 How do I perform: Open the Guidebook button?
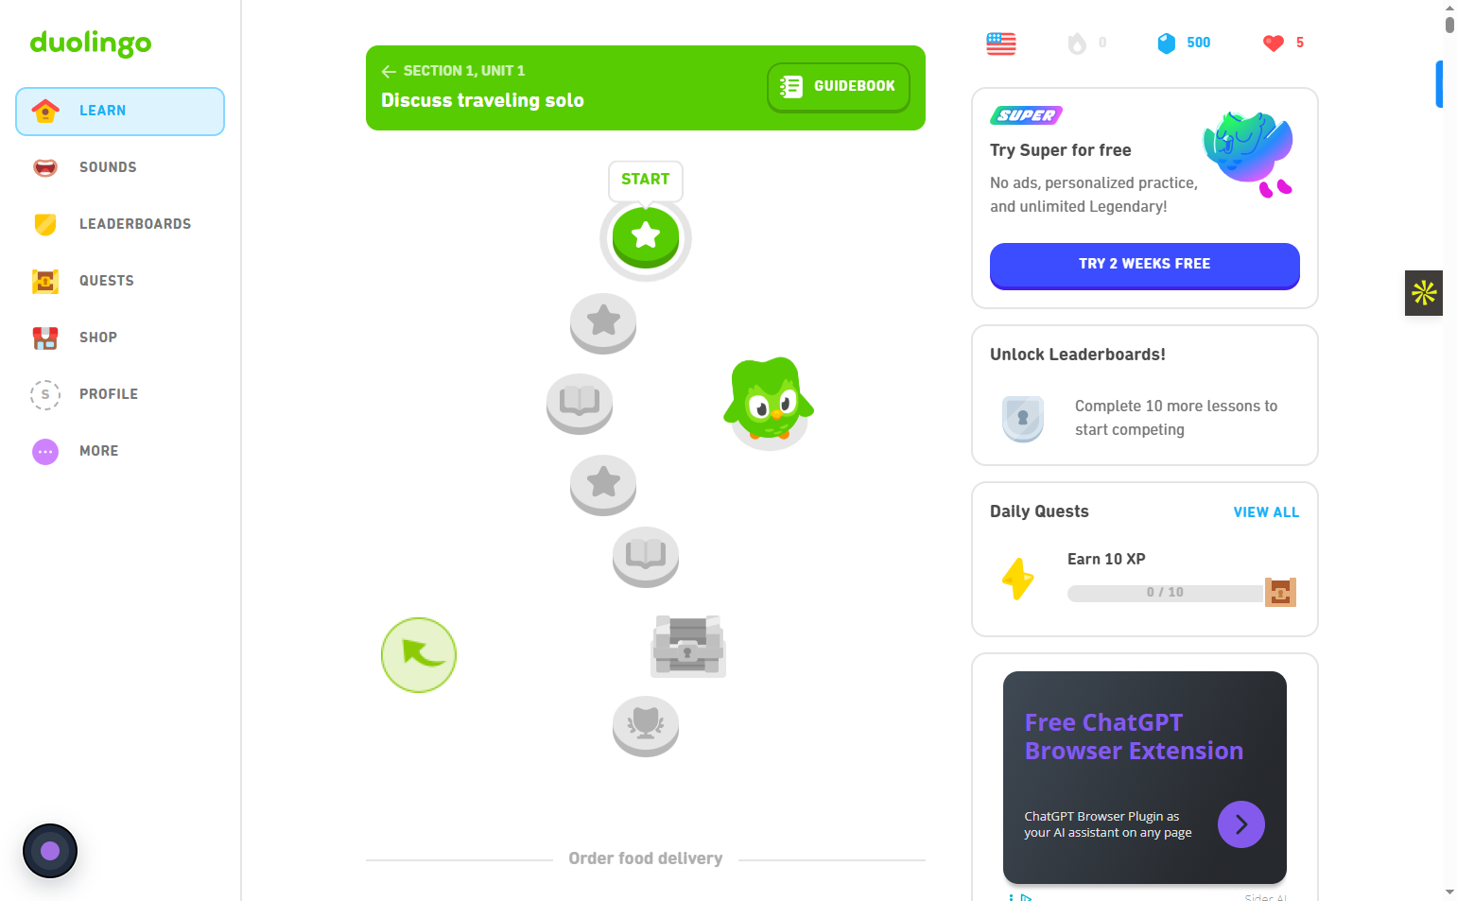839,87
